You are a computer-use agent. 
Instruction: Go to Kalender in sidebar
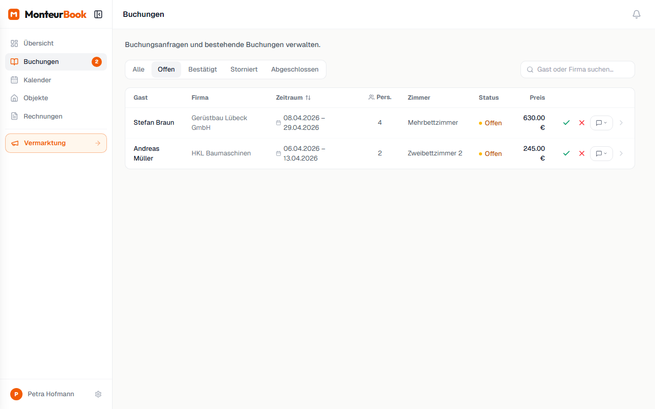tap(37, 80)
